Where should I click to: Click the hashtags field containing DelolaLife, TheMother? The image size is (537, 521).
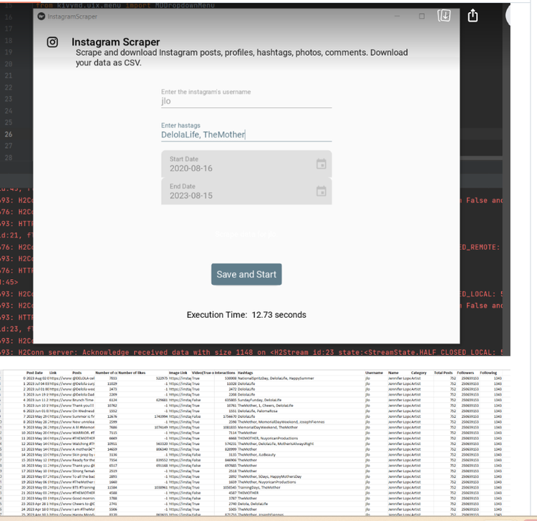(246, 135)
